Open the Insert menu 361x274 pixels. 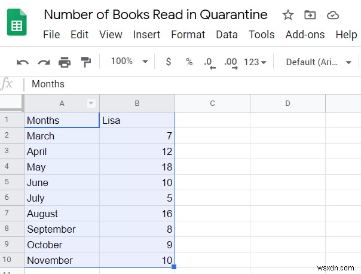coord(146,35)
